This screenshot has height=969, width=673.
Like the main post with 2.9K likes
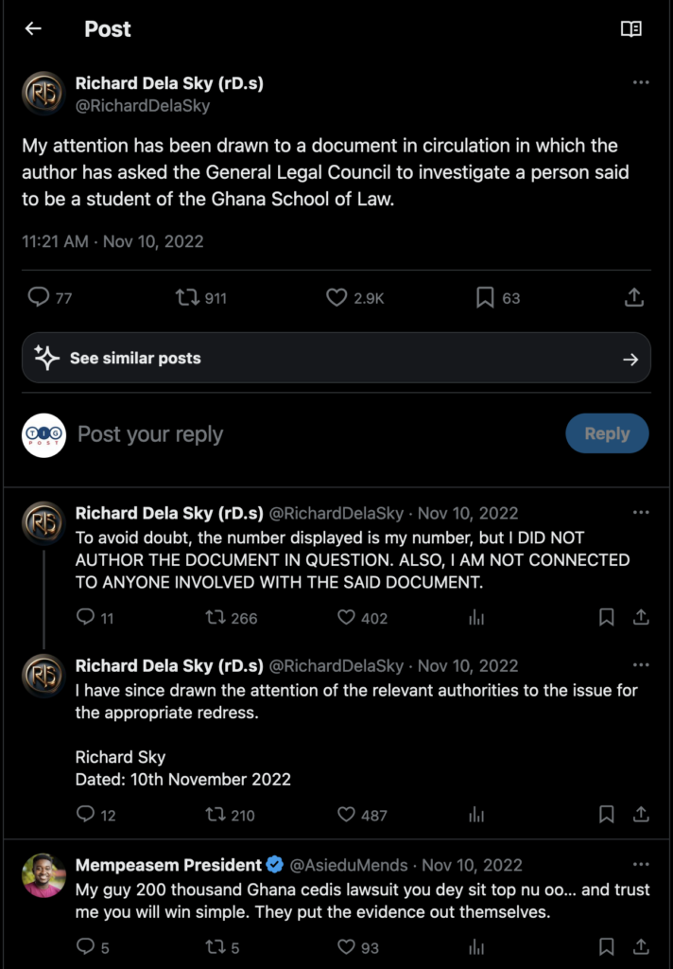click(x=336, y=297)
